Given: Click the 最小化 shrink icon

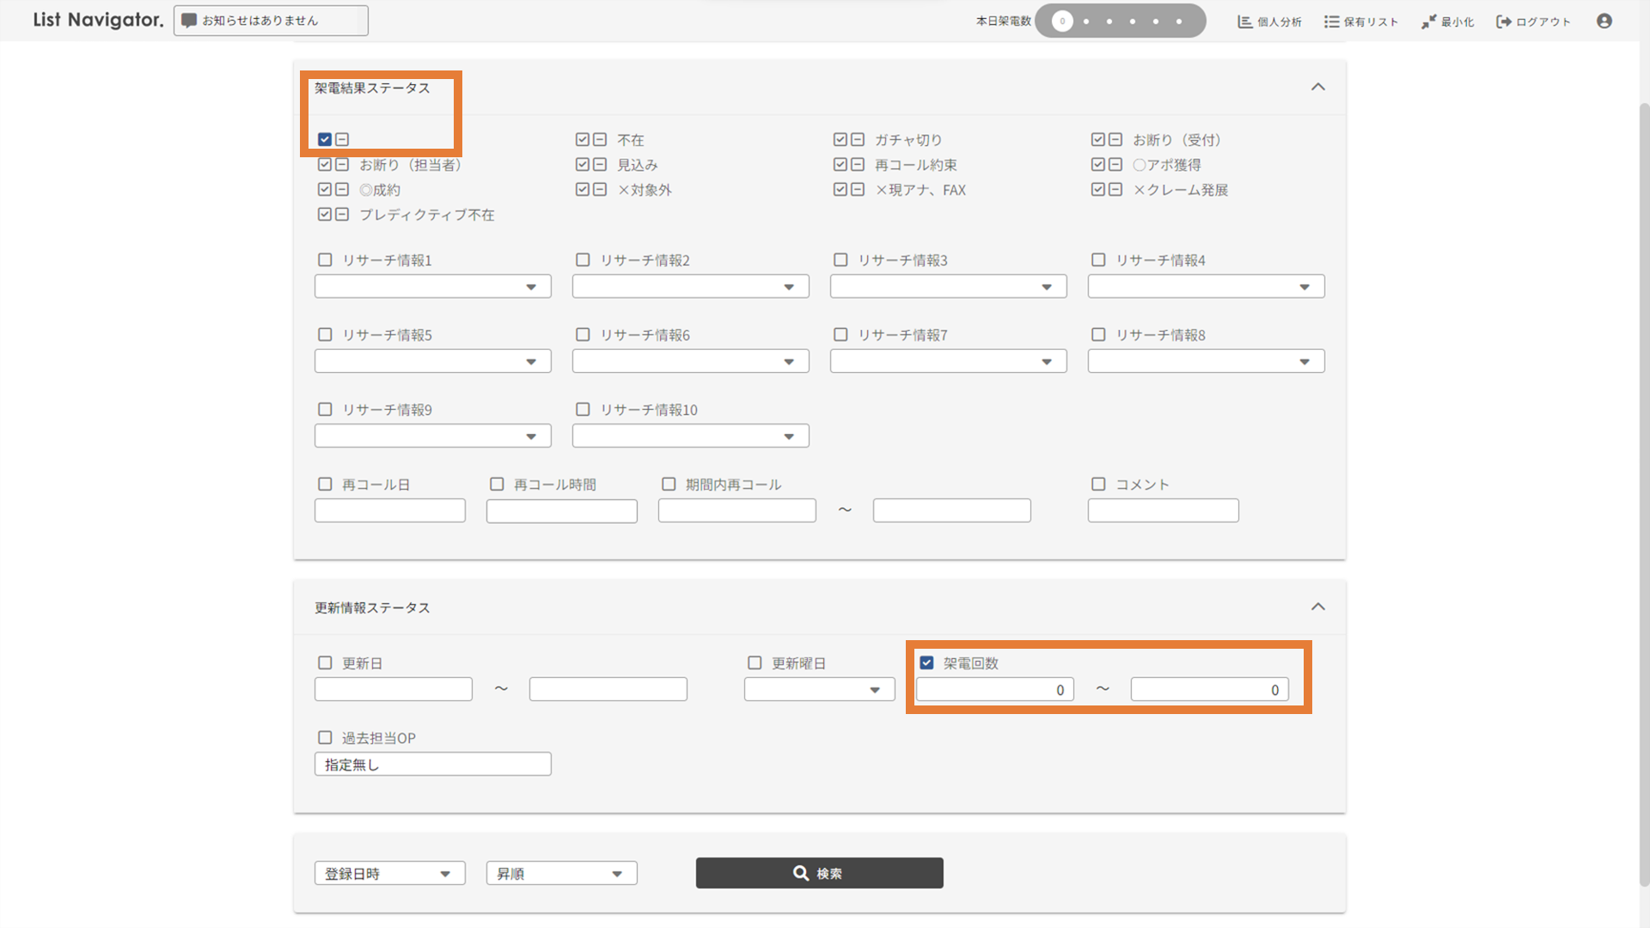Looking at the screenshot, I should coord(1428,21).
